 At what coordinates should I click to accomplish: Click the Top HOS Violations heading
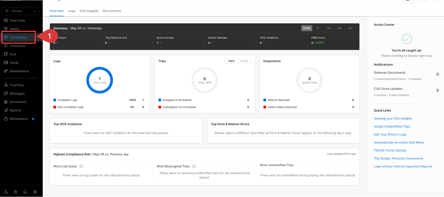click(x=68, y=124)
